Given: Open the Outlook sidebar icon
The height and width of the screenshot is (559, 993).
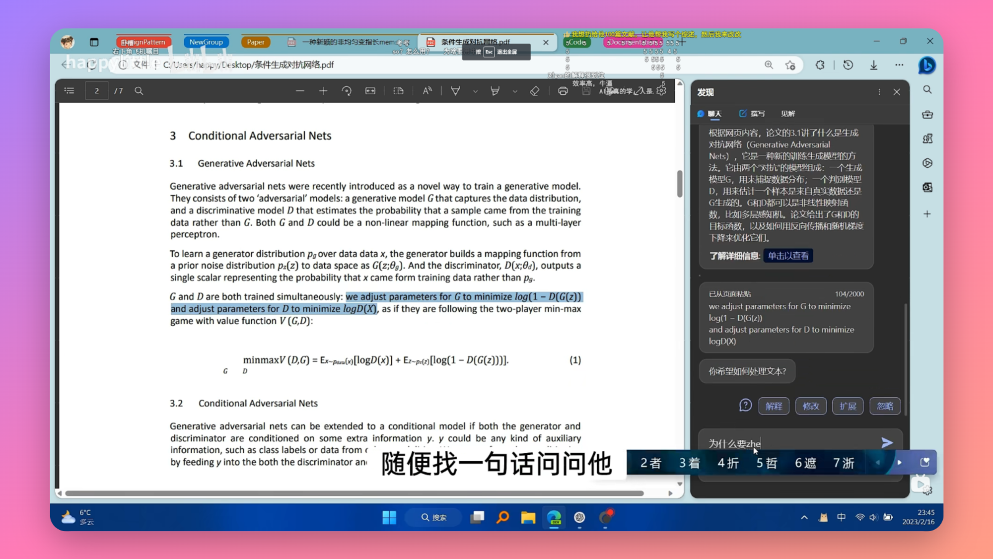Looking at the screenshot, I should 927,187.
